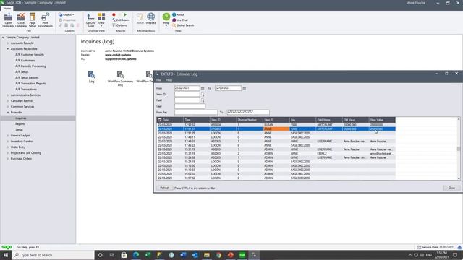Viewport: 463px width, 260px height.
Task: Select Reports under Extender
Action: [20, 124]
